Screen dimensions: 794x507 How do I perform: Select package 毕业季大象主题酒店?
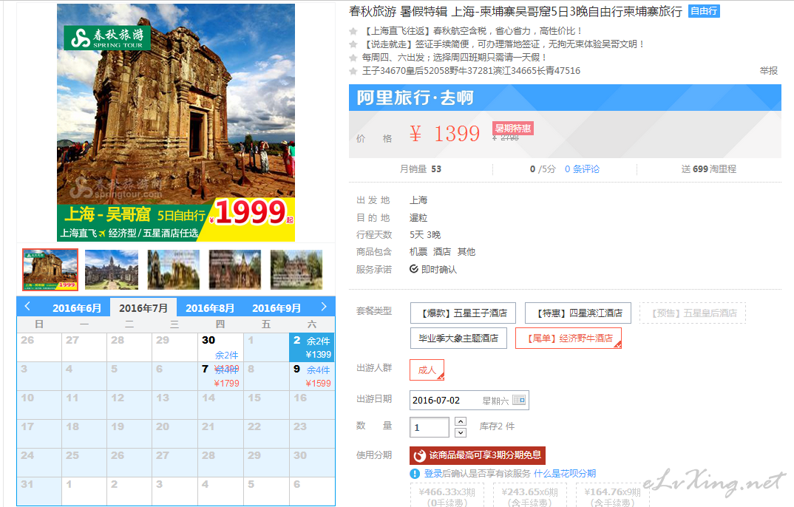[x=458, y=338]
